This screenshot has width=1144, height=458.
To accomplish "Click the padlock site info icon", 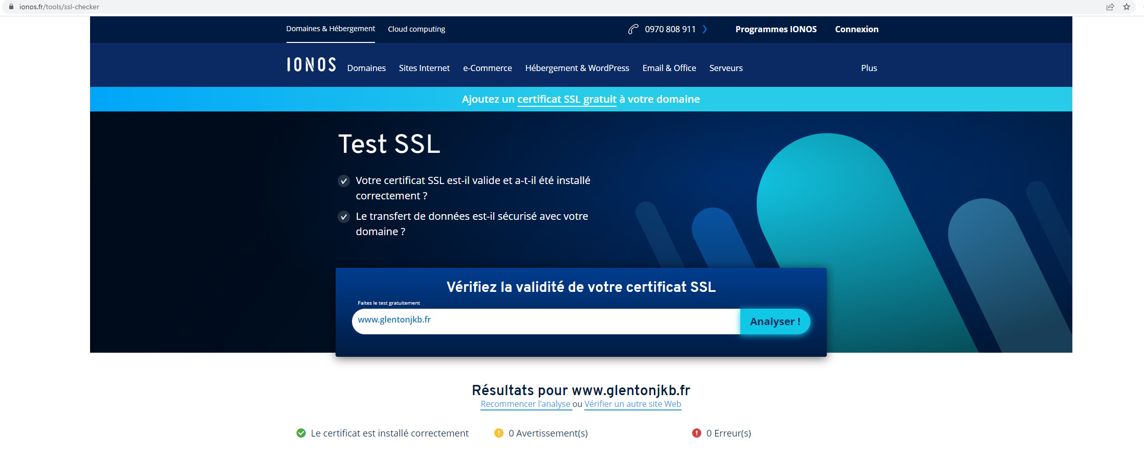I will pyautogui.click(x=11, y=7).
